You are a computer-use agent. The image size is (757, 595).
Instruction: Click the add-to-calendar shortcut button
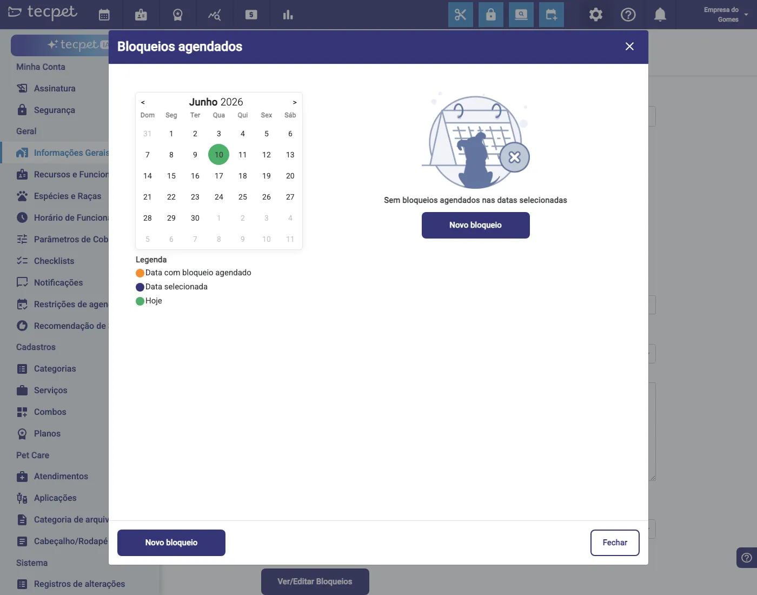pyautogui.click(x=552, y=15)
